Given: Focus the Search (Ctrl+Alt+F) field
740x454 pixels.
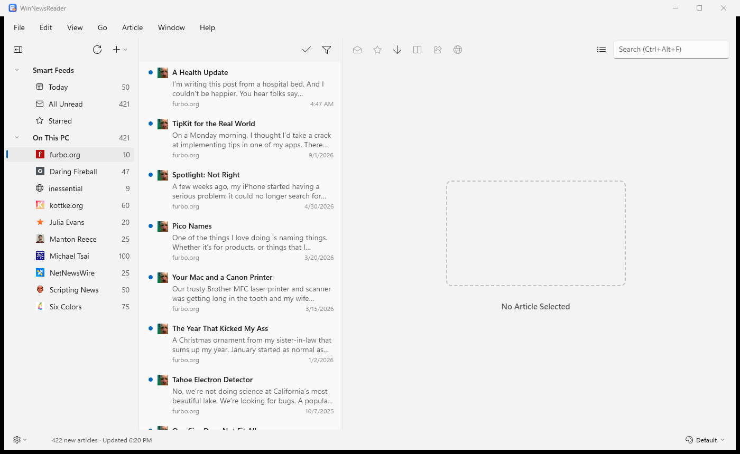Looking at the screenshot, I should click(671, 50).
